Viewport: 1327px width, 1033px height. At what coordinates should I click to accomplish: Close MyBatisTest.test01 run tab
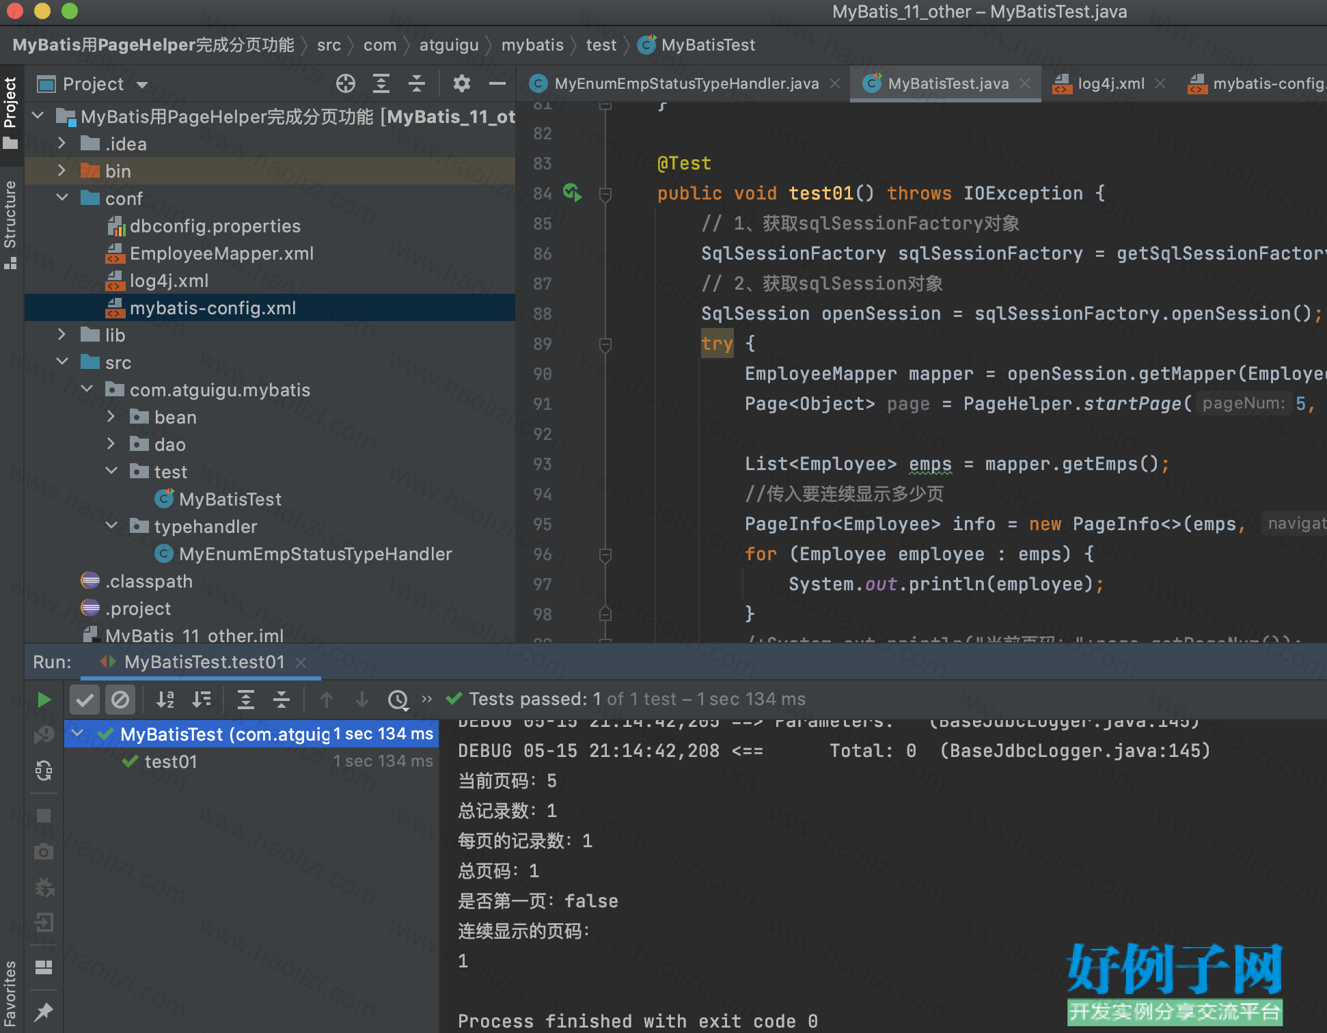point(301,663)
